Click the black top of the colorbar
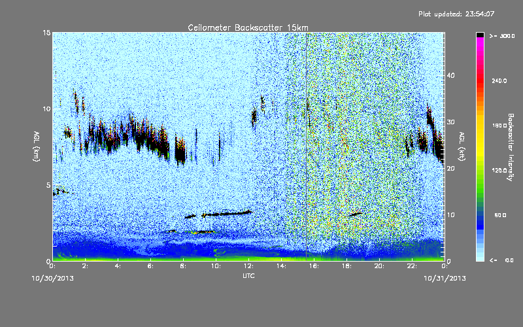Screen dimensions: 523x327 [480, 35]
